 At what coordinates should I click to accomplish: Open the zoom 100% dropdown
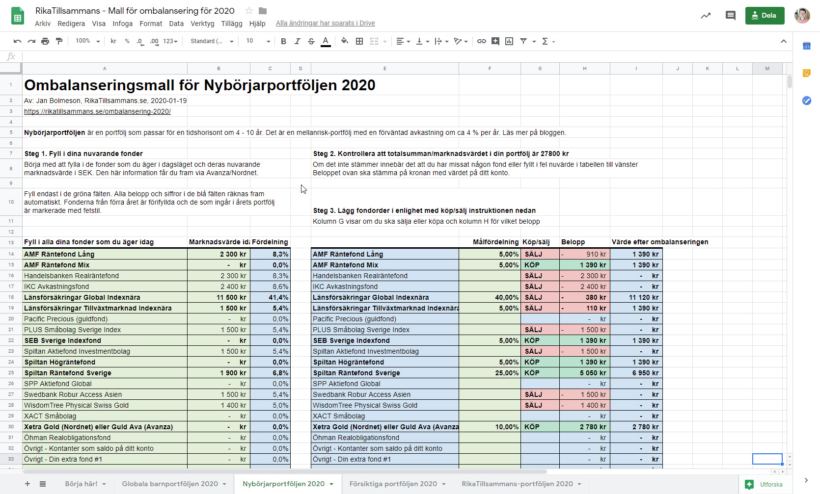pos(87,41)
